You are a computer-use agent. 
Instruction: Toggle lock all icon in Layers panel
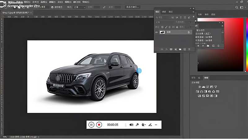(x=177, y=27)
